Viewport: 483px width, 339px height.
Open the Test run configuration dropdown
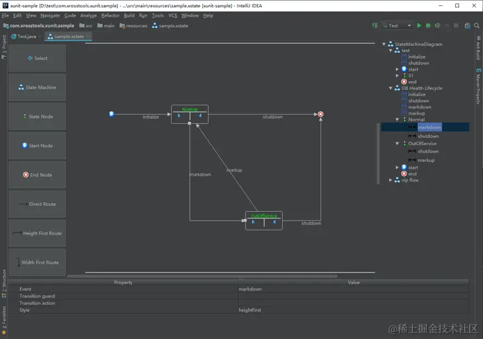pyautogui.click(x=397, y=25)
